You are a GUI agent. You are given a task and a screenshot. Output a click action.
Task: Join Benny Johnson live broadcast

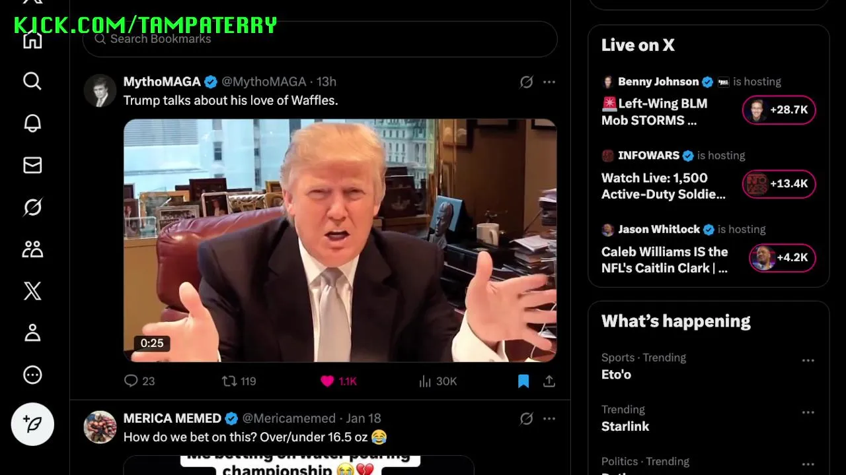pos(779,110)
